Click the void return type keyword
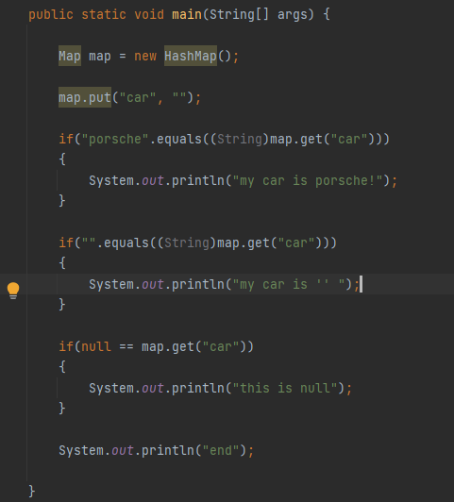Viewport: 454px width, 502px height. point(149,15)
